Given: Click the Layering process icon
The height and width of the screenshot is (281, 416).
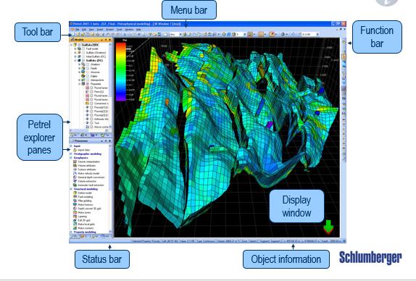Looking at the screenshot, I should (x=75, y=217).
